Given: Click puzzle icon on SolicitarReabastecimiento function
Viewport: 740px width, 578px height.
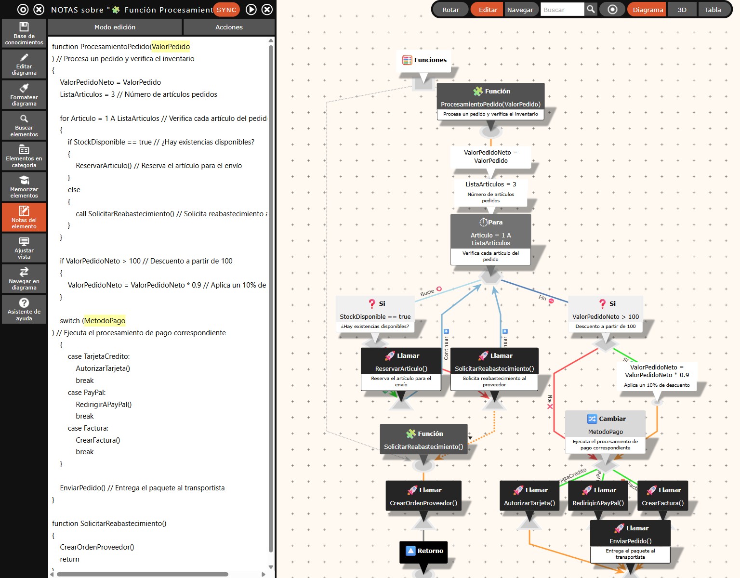Looking at the screenshot, I should [x=410, y=433].
